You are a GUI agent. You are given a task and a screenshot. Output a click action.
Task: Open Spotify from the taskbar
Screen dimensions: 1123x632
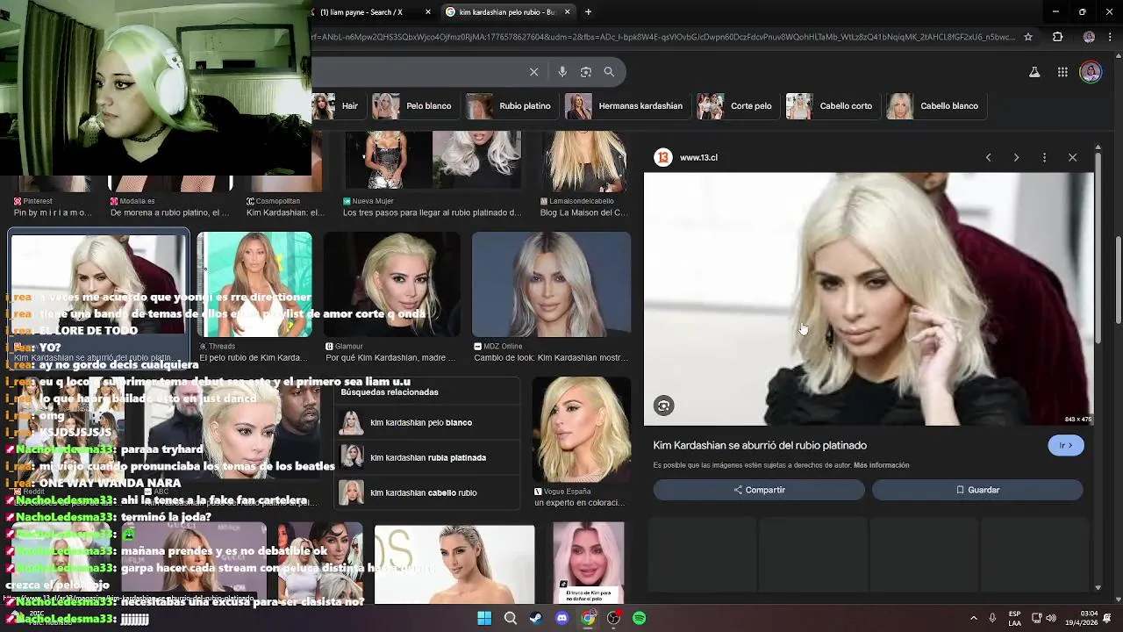tap(640, 618)
